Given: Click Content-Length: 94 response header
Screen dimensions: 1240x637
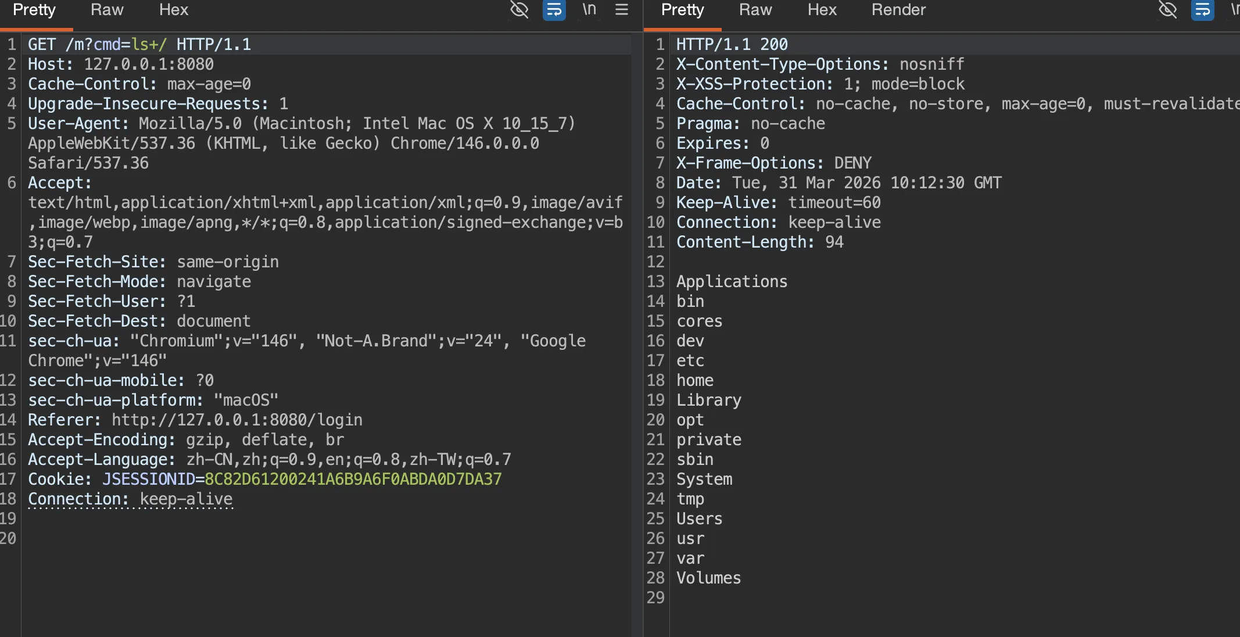Looking at the screenshot, I should click(759, 242).
